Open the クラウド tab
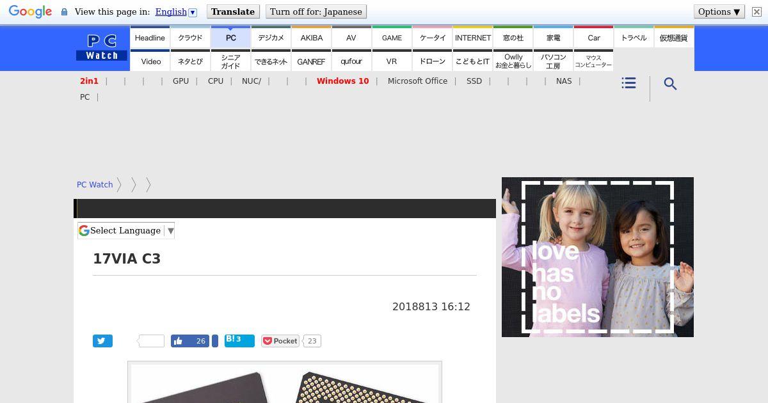The image size is (768, 403). 190,37
